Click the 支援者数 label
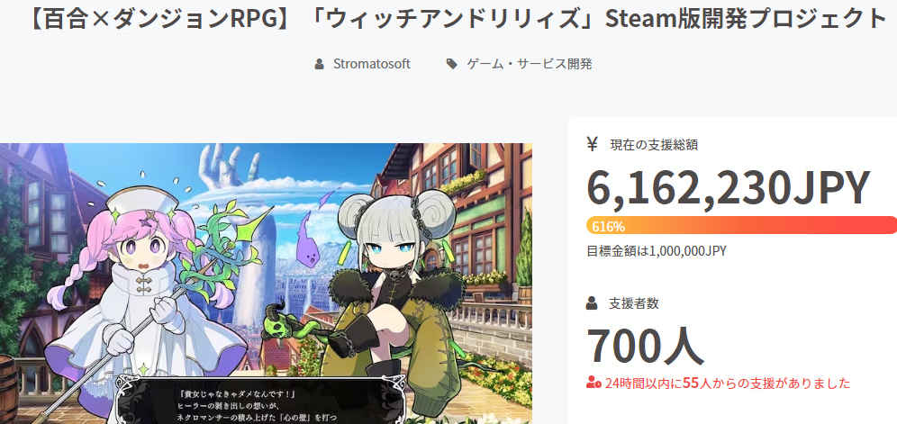Image resolution: width=897 pixels, height=424 pixels. pos(634,304)
